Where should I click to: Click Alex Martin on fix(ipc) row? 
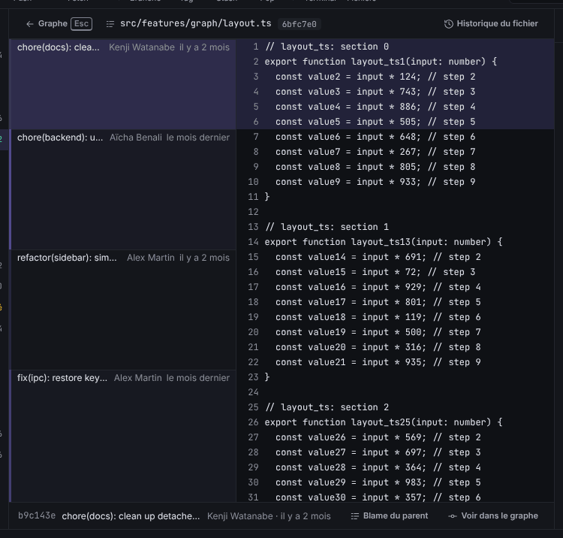coord(138,378)
